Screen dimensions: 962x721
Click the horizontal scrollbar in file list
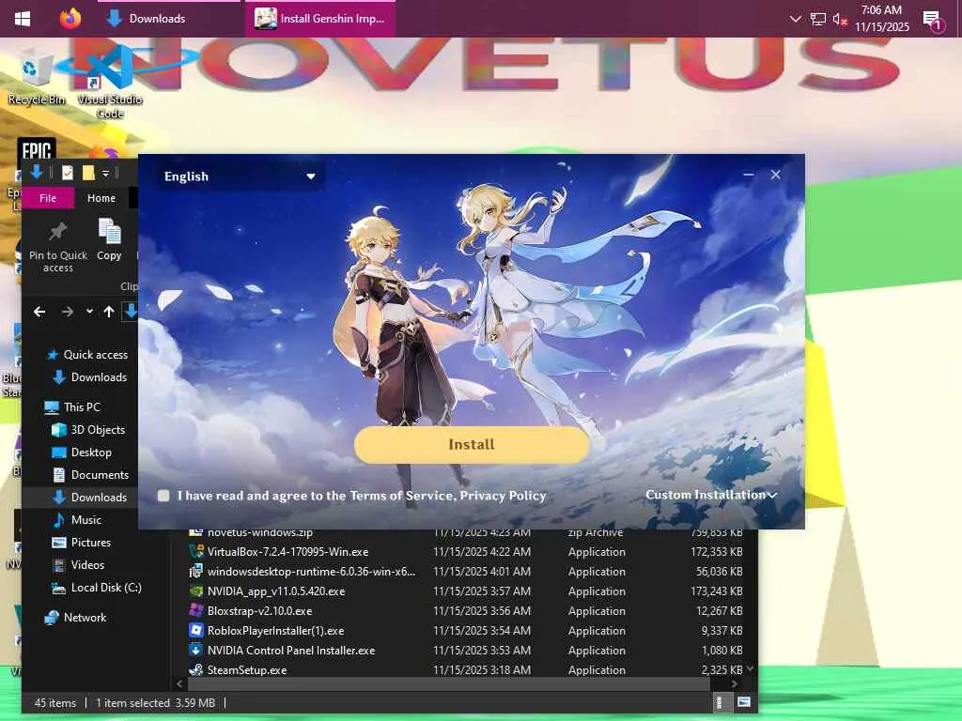click(448, 683)
